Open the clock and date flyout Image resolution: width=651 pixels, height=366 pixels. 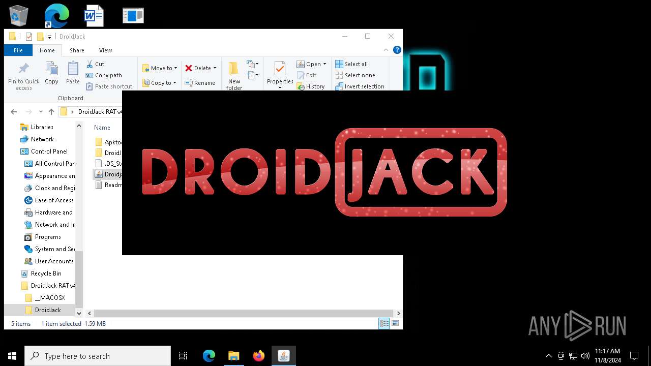click(608, 356)
